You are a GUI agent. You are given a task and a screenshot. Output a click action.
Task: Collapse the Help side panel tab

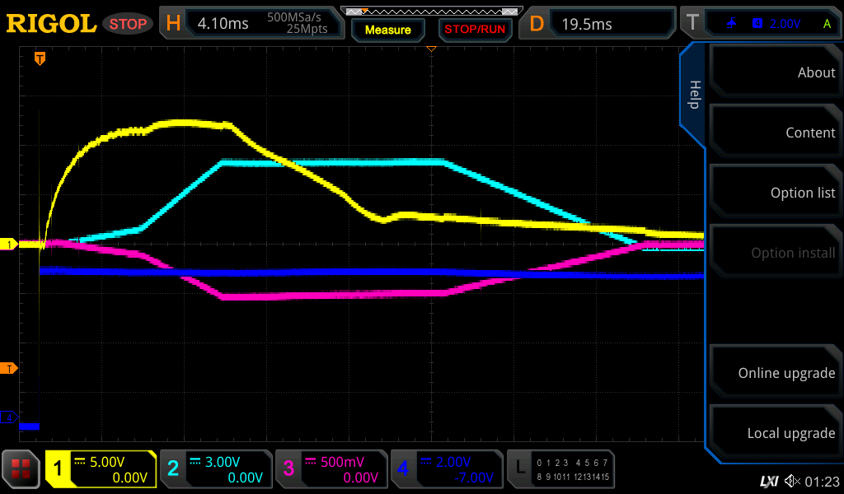coord(693,95)
